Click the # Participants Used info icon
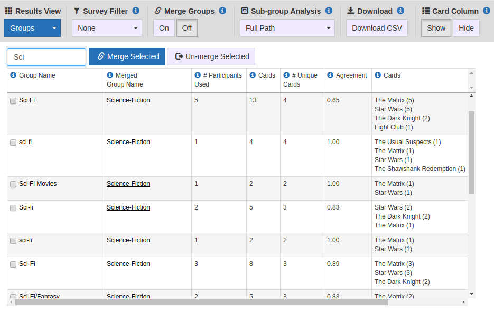Viewport: 494px width, 313px height. point(198,75)
